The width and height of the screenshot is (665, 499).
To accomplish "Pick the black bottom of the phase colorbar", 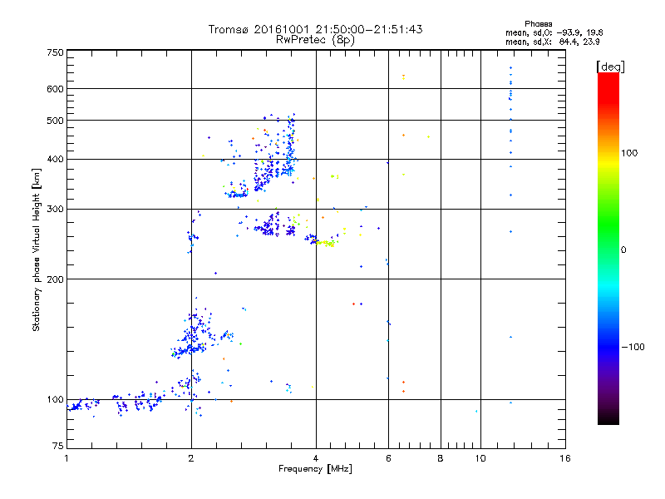I will [x=608, y=418].
